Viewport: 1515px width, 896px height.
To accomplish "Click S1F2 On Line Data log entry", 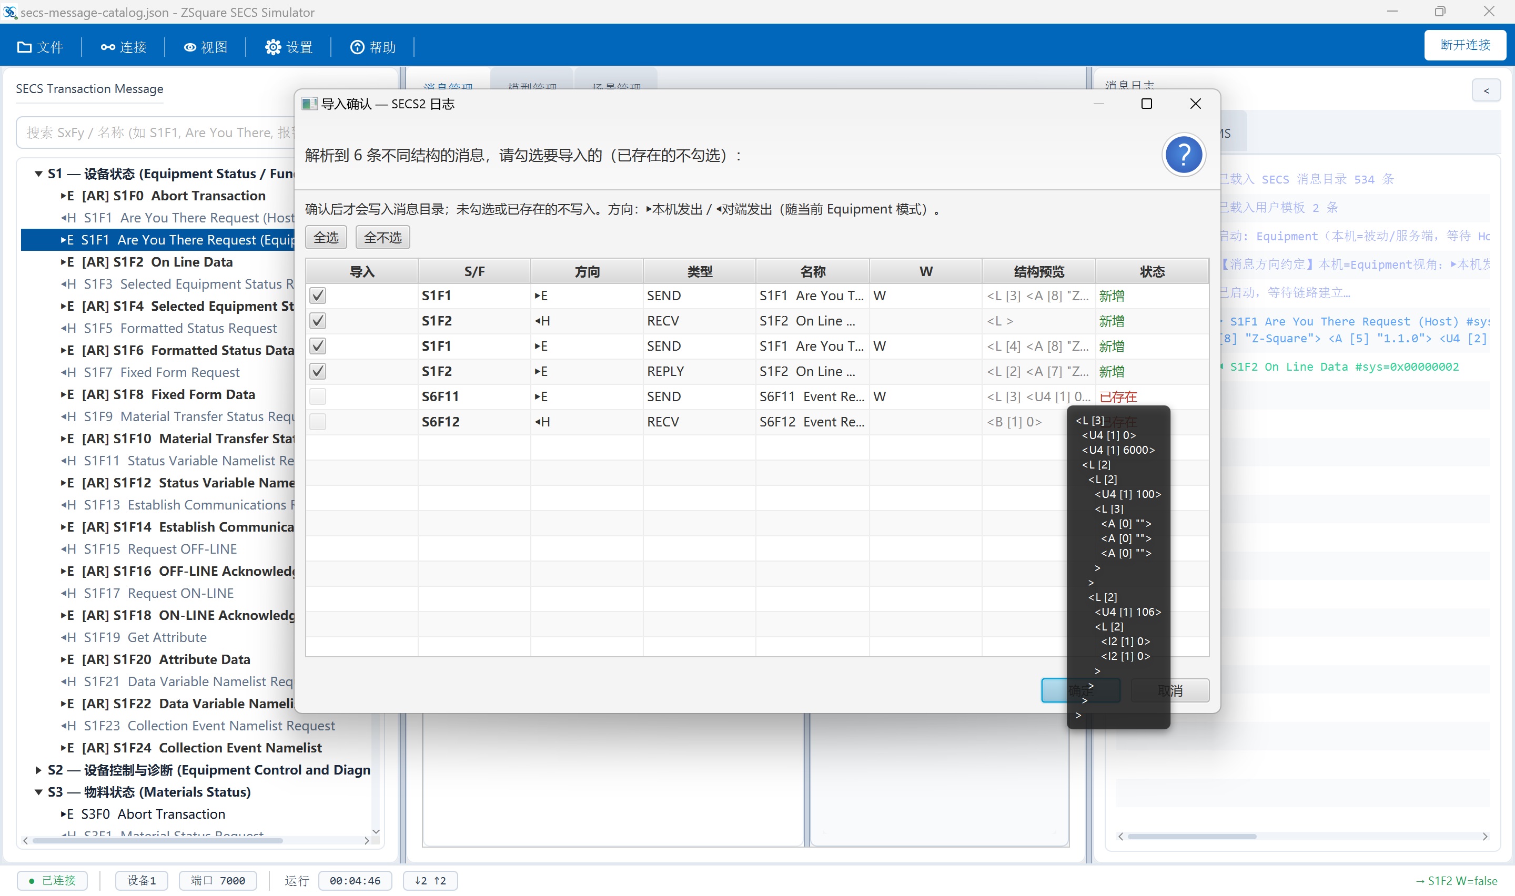I will pos(1343,366).
